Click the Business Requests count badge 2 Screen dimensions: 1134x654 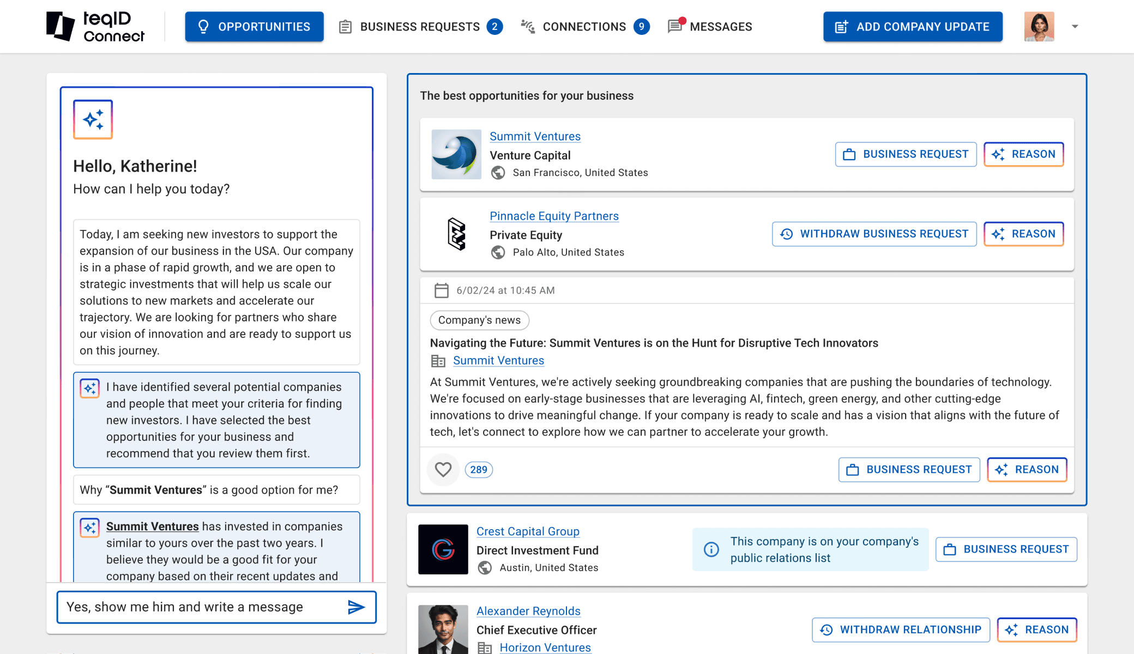click(494, 27)
